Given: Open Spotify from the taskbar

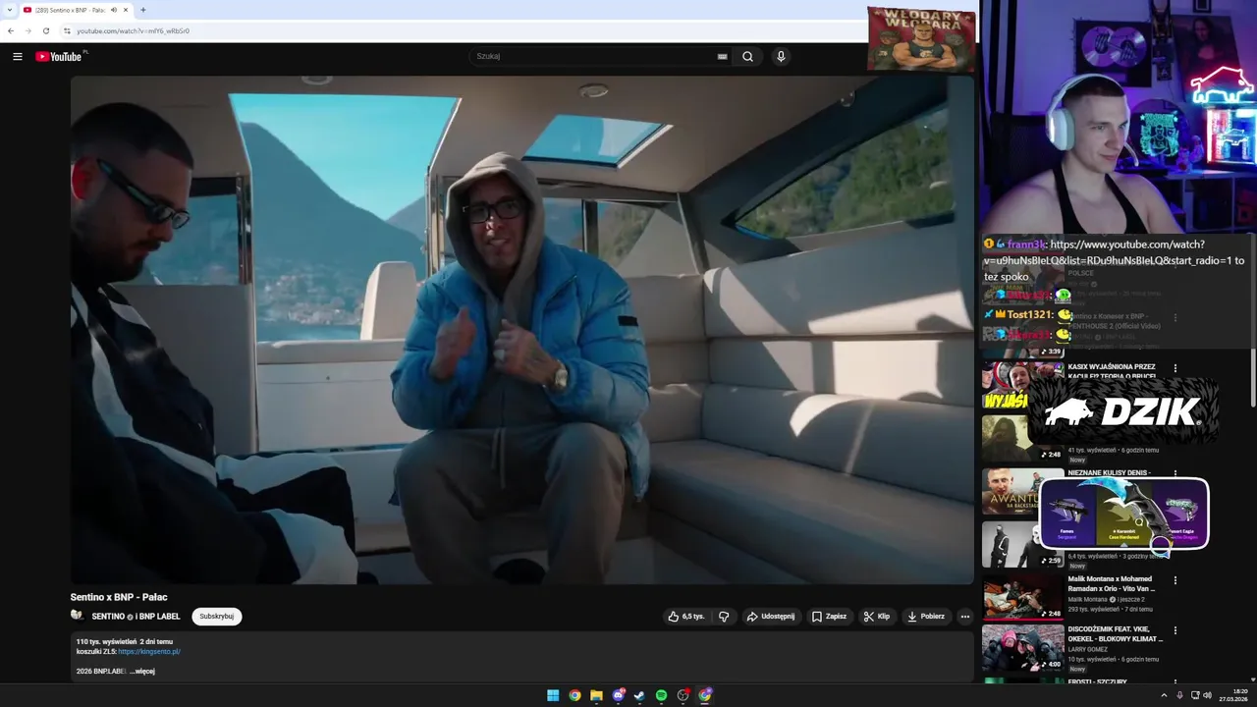Looking at the screenshot, I should coord(662,695).
